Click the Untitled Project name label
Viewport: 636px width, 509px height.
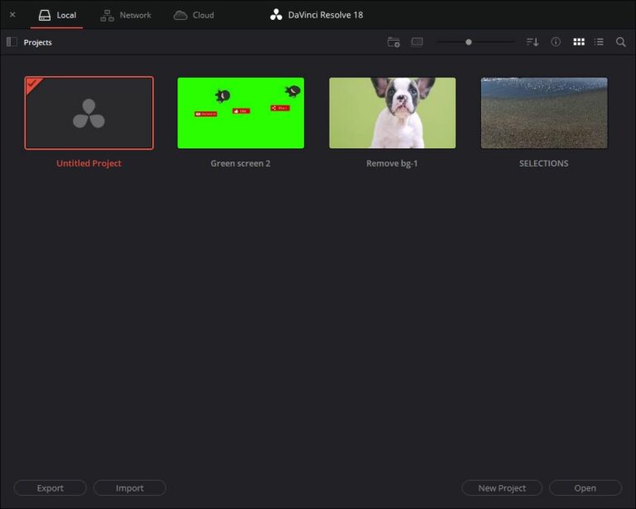89,163
